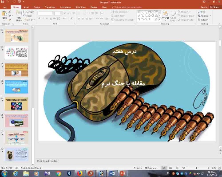This screenshot has width=222, height=177.
Task: Switch to the Transitions tab
Action: [x=50, y=7]
